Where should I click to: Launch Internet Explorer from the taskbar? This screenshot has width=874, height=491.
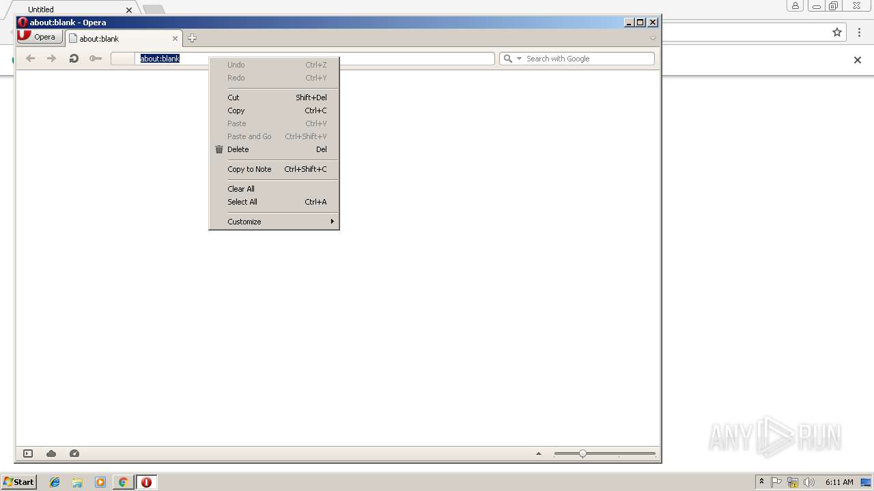[x=55, y=482]
